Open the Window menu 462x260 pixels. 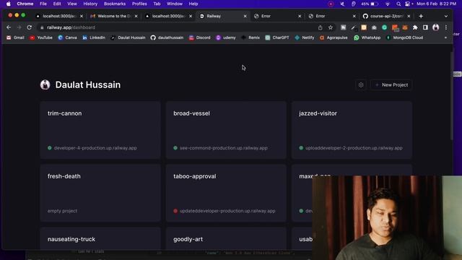175,4
